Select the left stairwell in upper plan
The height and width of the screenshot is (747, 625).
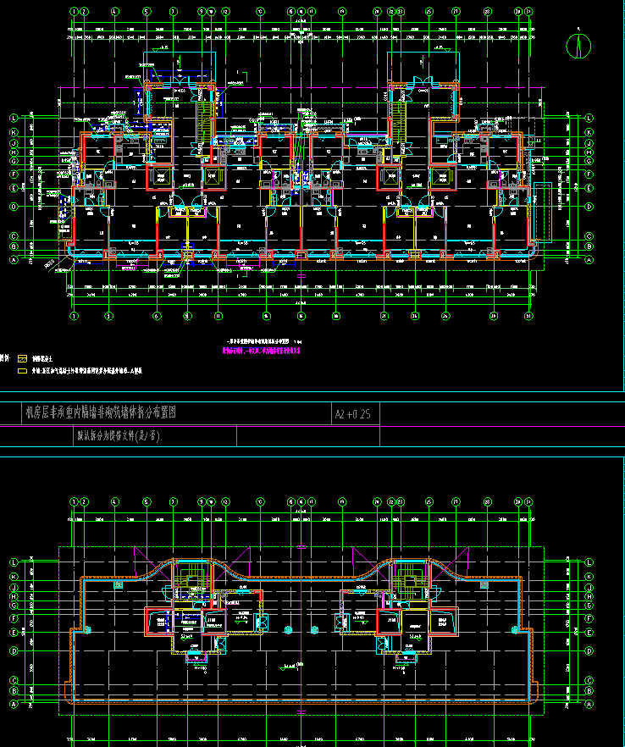tap(204, 119)
